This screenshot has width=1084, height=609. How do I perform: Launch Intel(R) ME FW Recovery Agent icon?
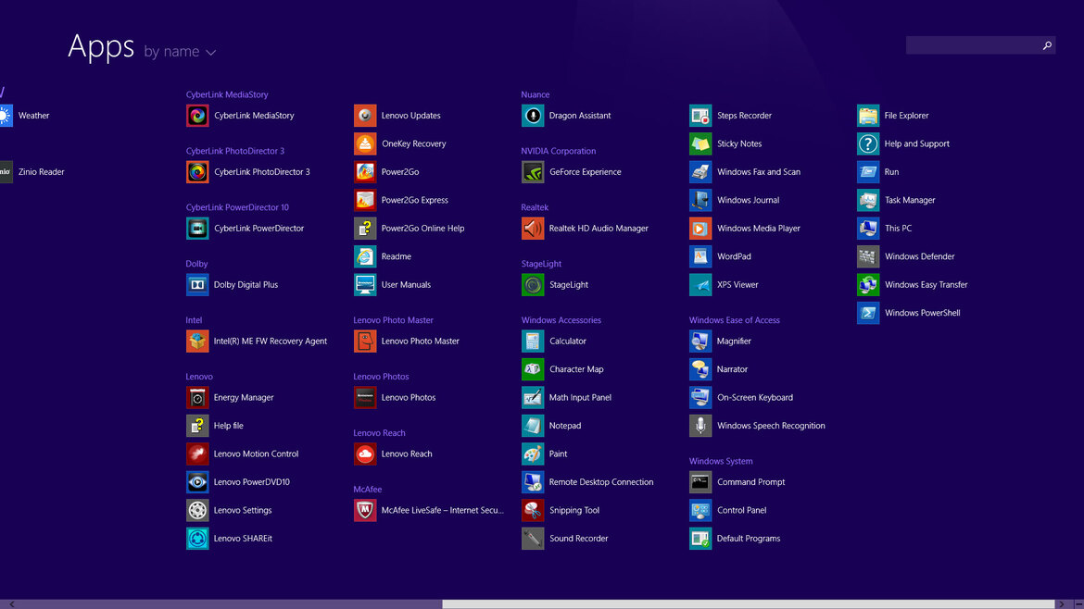click(197, 342)
